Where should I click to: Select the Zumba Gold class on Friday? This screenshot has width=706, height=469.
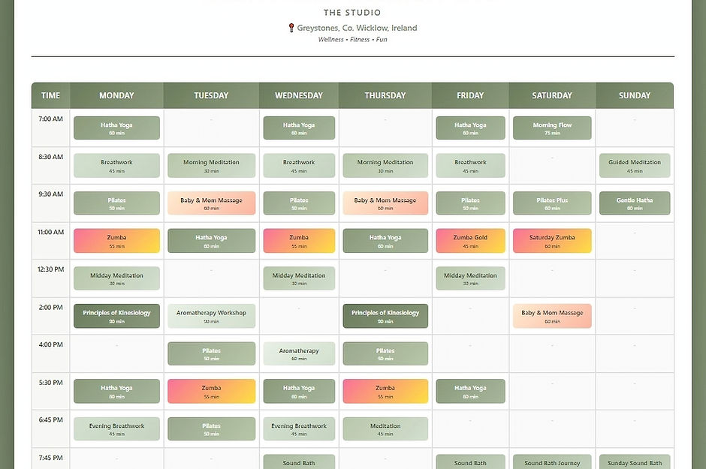(x=470, y=240)
